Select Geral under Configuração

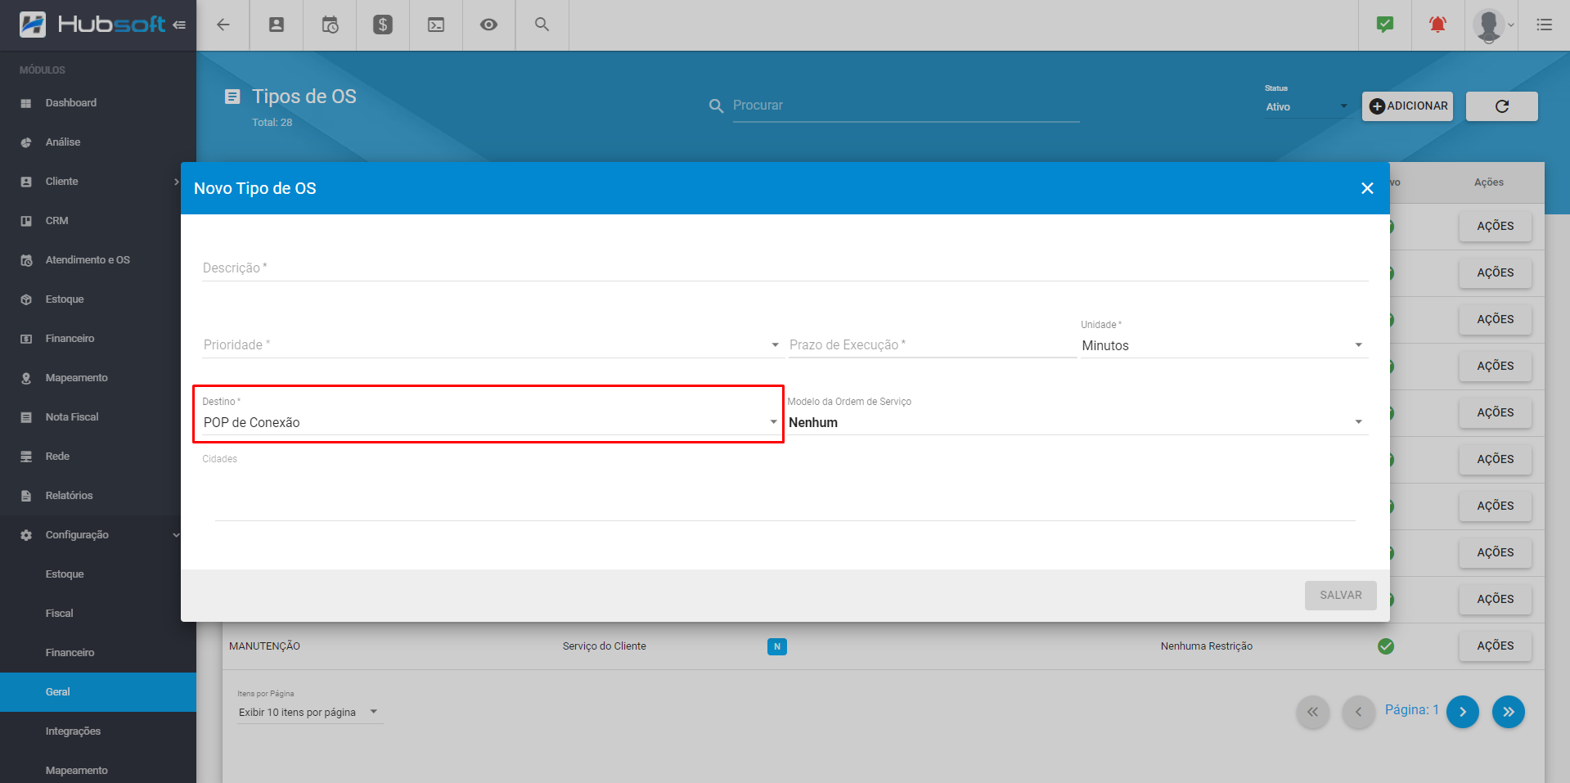[x=98, y=692]
